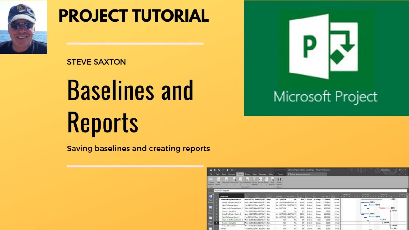This screenshot has width=409, height=230.
Task: Select the 'Room 2 Complete' task cell
Action: [x=232, y=223]
